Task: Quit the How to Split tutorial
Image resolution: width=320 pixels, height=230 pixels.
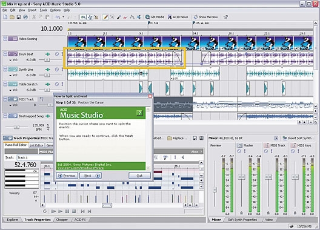Action: pyautogui.click(x=139, y=176)
